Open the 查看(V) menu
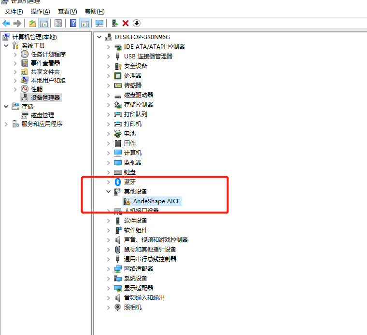The height and width of the screenshot is (335, 367). point(68,11)
